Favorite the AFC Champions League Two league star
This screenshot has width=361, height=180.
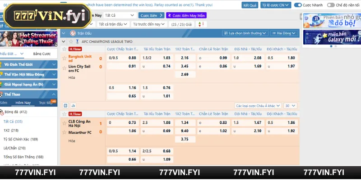[x=71, y=41]
